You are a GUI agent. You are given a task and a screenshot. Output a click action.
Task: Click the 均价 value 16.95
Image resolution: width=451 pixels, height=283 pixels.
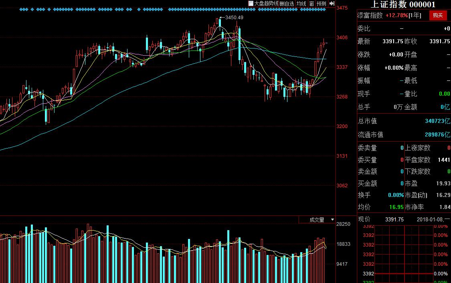point(396,207)
